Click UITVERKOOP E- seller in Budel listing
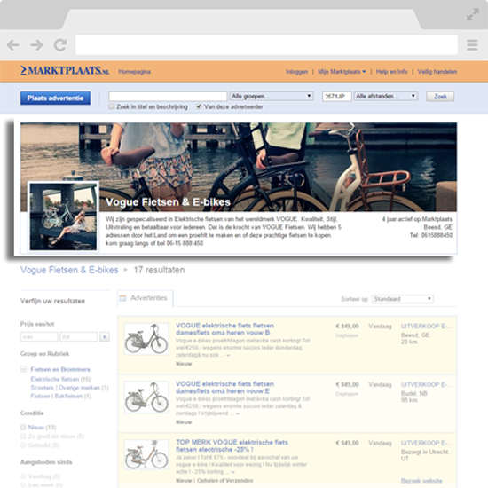The height and width of the screenshot is (488, 488). [x=427, y=384]
